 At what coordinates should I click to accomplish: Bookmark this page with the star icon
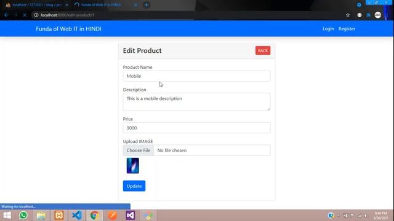click(x=348, y=15)
